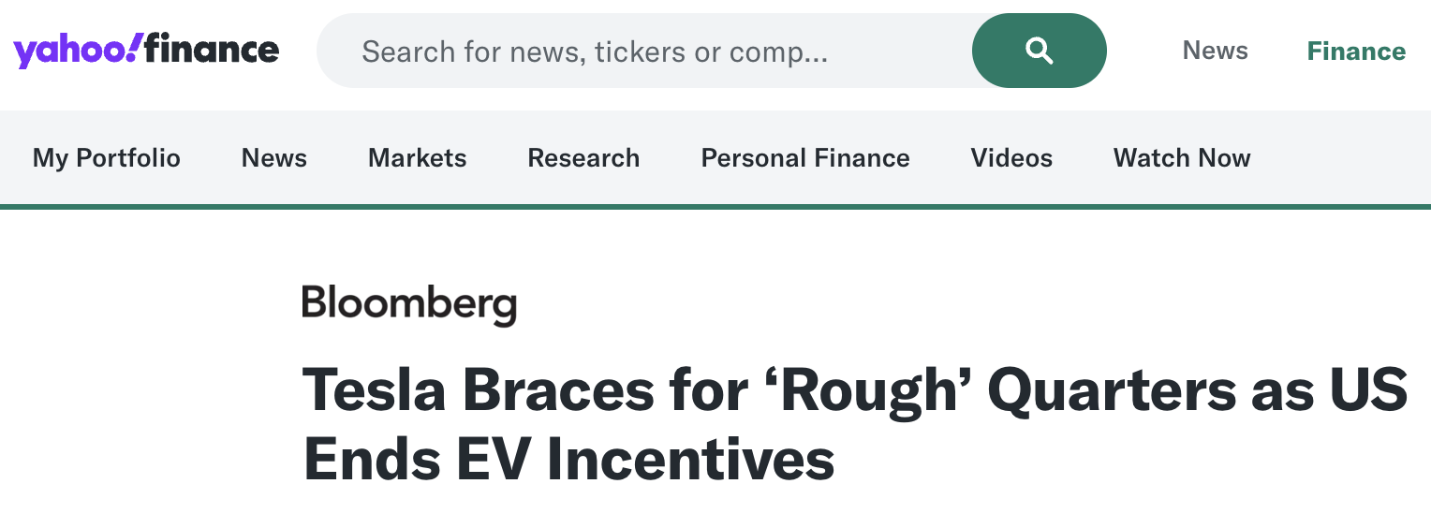Open the Research menu item
The image size is (1431, 528).
(583, 158)
